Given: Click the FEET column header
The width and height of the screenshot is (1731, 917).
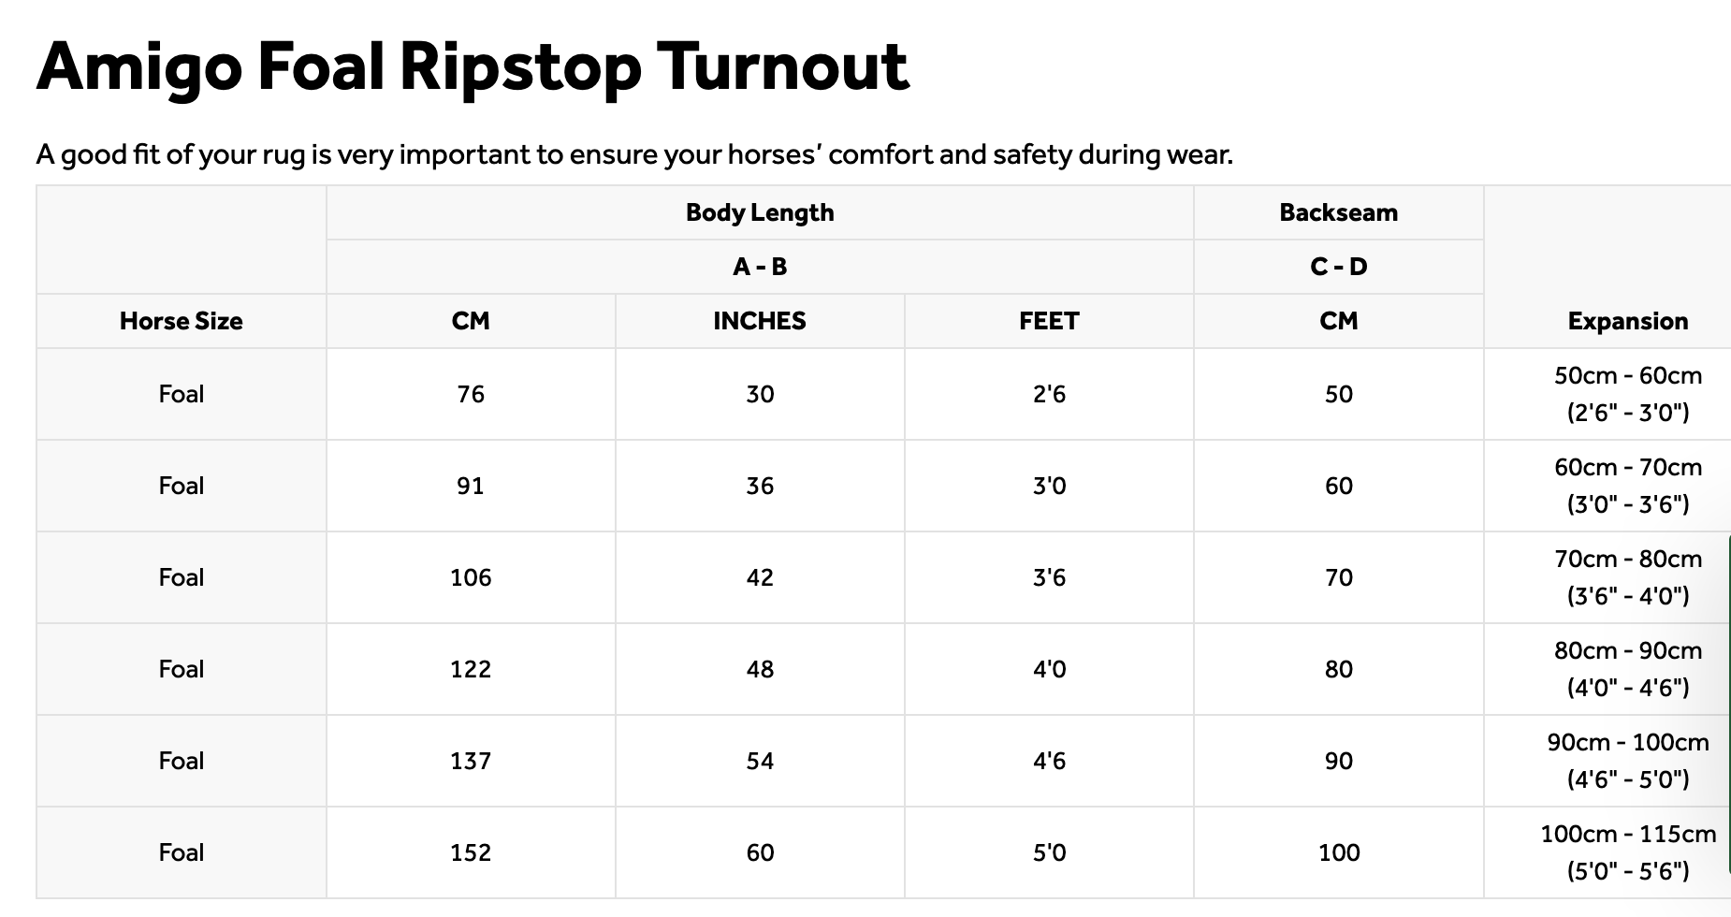Looking at the screenshot, I should pos(1049,321).
